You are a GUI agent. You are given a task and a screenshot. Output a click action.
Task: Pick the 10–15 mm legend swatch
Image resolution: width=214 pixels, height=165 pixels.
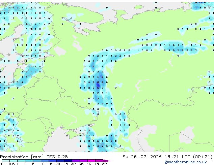click(x=45, y=161)
